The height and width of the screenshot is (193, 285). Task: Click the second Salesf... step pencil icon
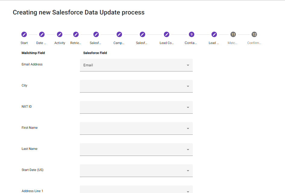[x=142, y=34]
